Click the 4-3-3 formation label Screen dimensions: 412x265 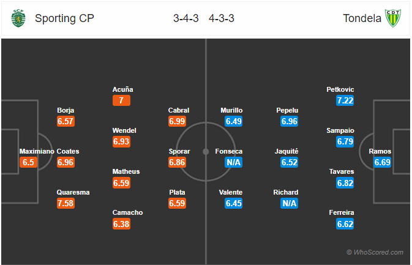221,18
